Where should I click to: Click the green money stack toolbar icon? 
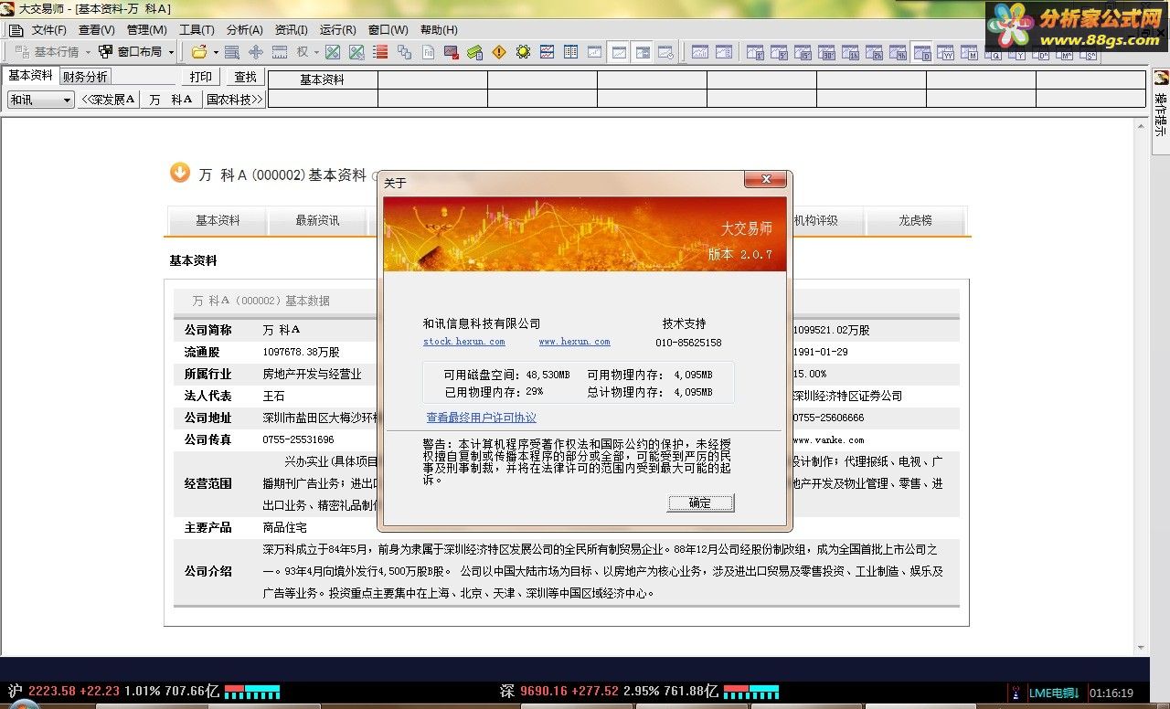(475, 52)
